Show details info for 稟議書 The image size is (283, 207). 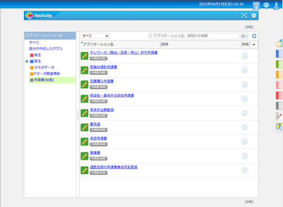click(x=245, y=156)
